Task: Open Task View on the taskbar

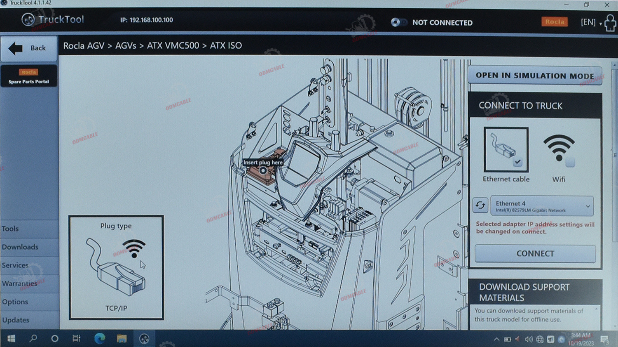Action: [76, 339]
